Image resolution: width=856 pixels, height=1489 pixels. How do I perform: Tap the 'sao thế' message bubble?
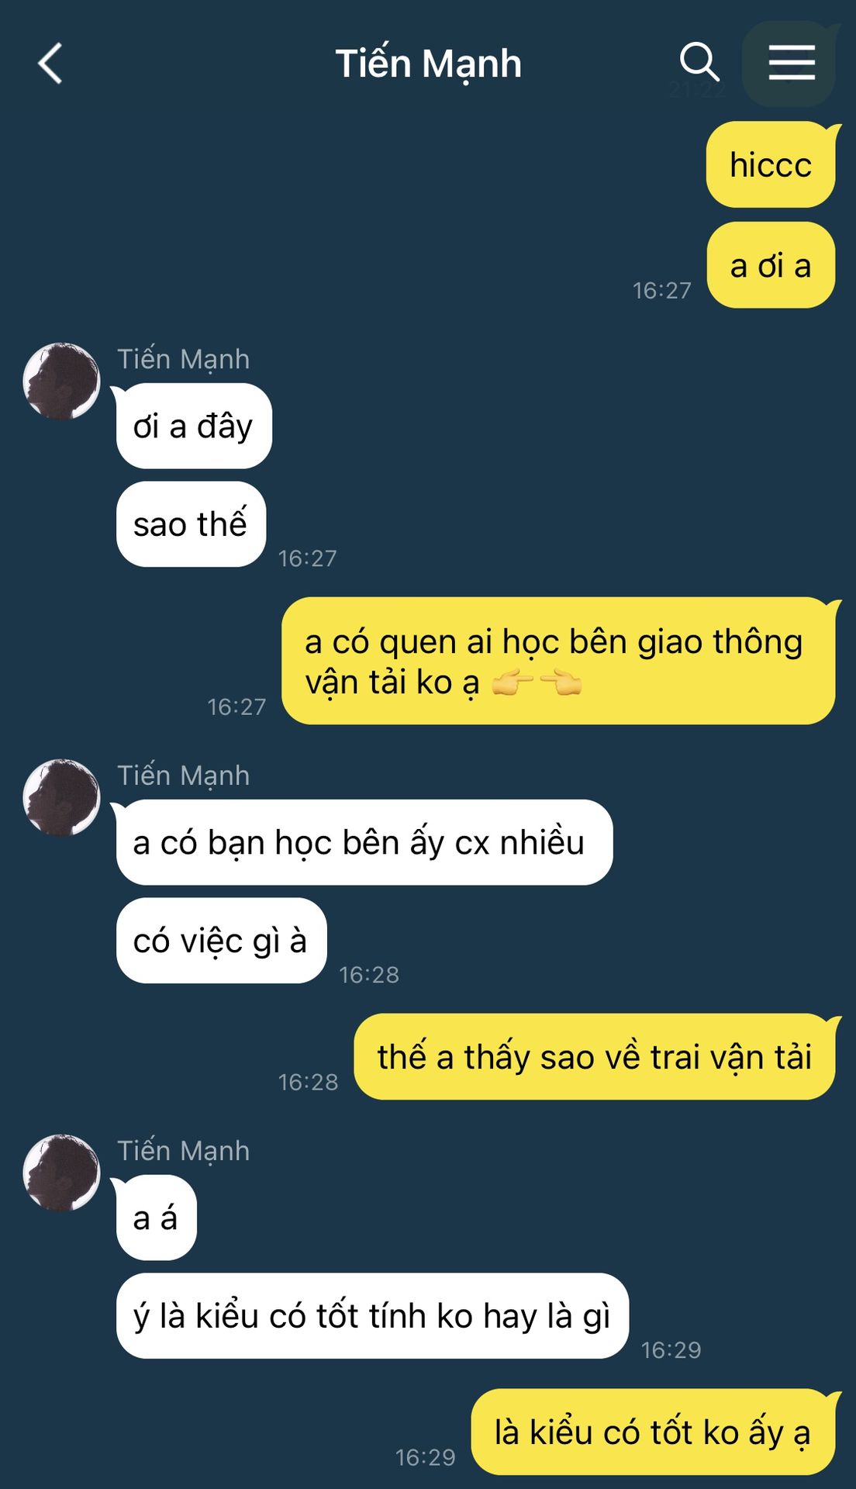point(191,524)
